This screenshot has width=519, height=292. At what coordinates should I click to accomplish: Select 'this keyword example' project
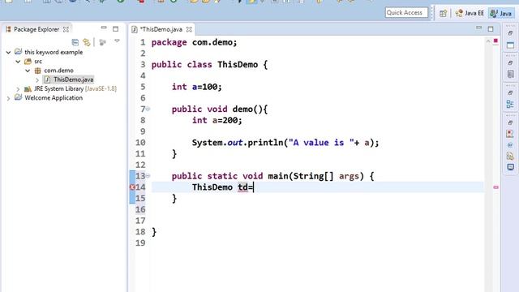click(x=54, y=52)
